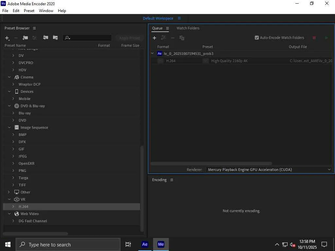Screen dimensions: 335x251
Task: Click the After Effects source icon in Queue
Action: (x=160, y=54)
